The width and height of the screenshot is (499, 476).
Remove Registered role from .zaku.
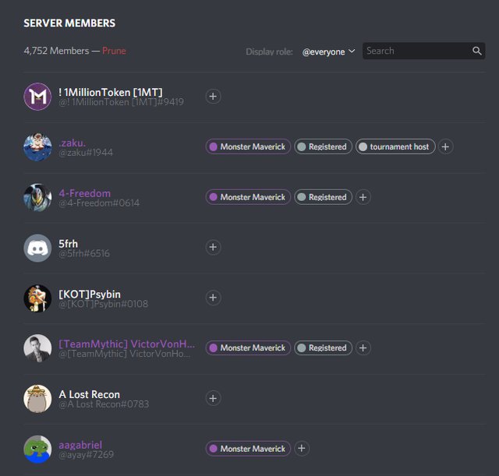[x=302, y=146]
